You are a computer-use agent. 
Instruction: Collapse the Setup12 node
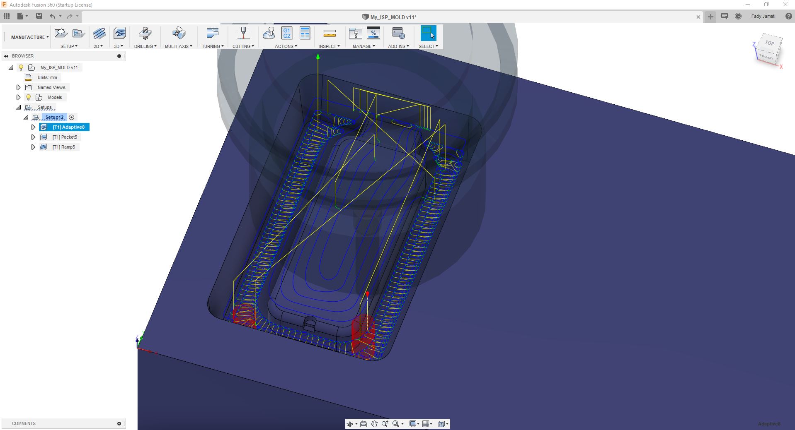tap(26, 117)
